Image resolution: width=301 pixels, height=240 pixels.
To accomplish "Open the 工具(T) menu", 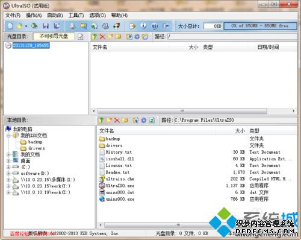I will (76, 15).
